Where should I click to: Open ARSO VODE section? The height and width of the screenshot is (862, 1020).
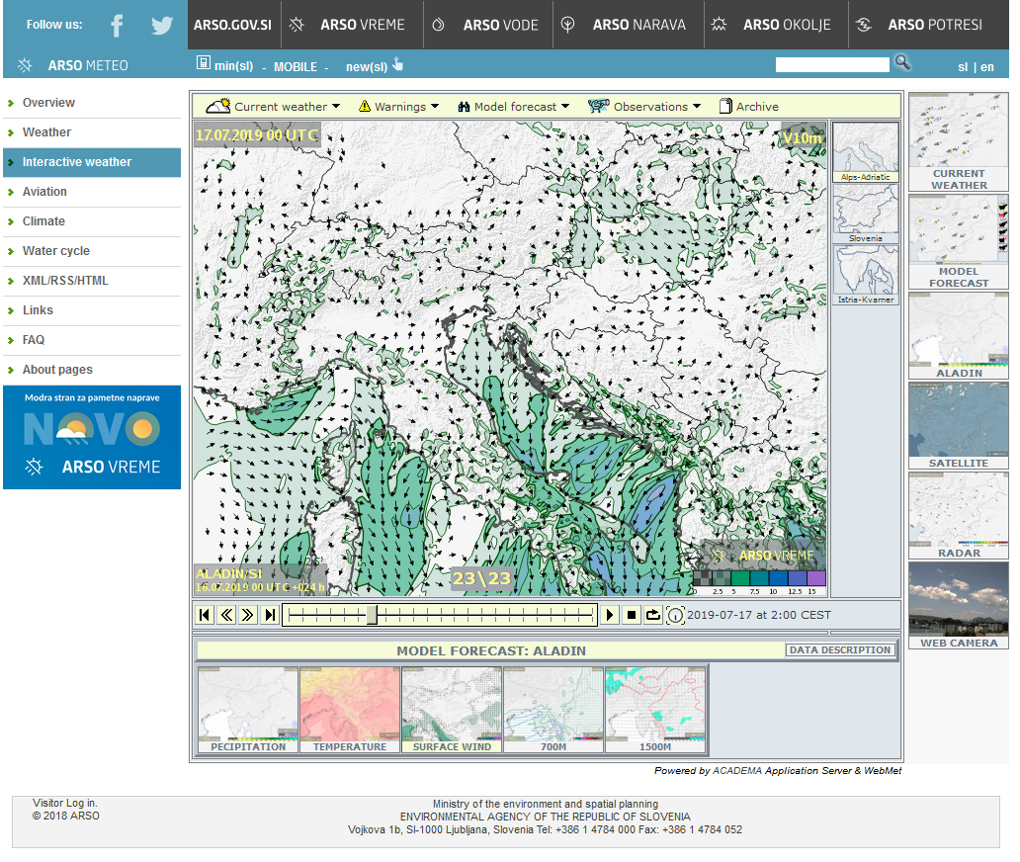(x=488, y=25)
